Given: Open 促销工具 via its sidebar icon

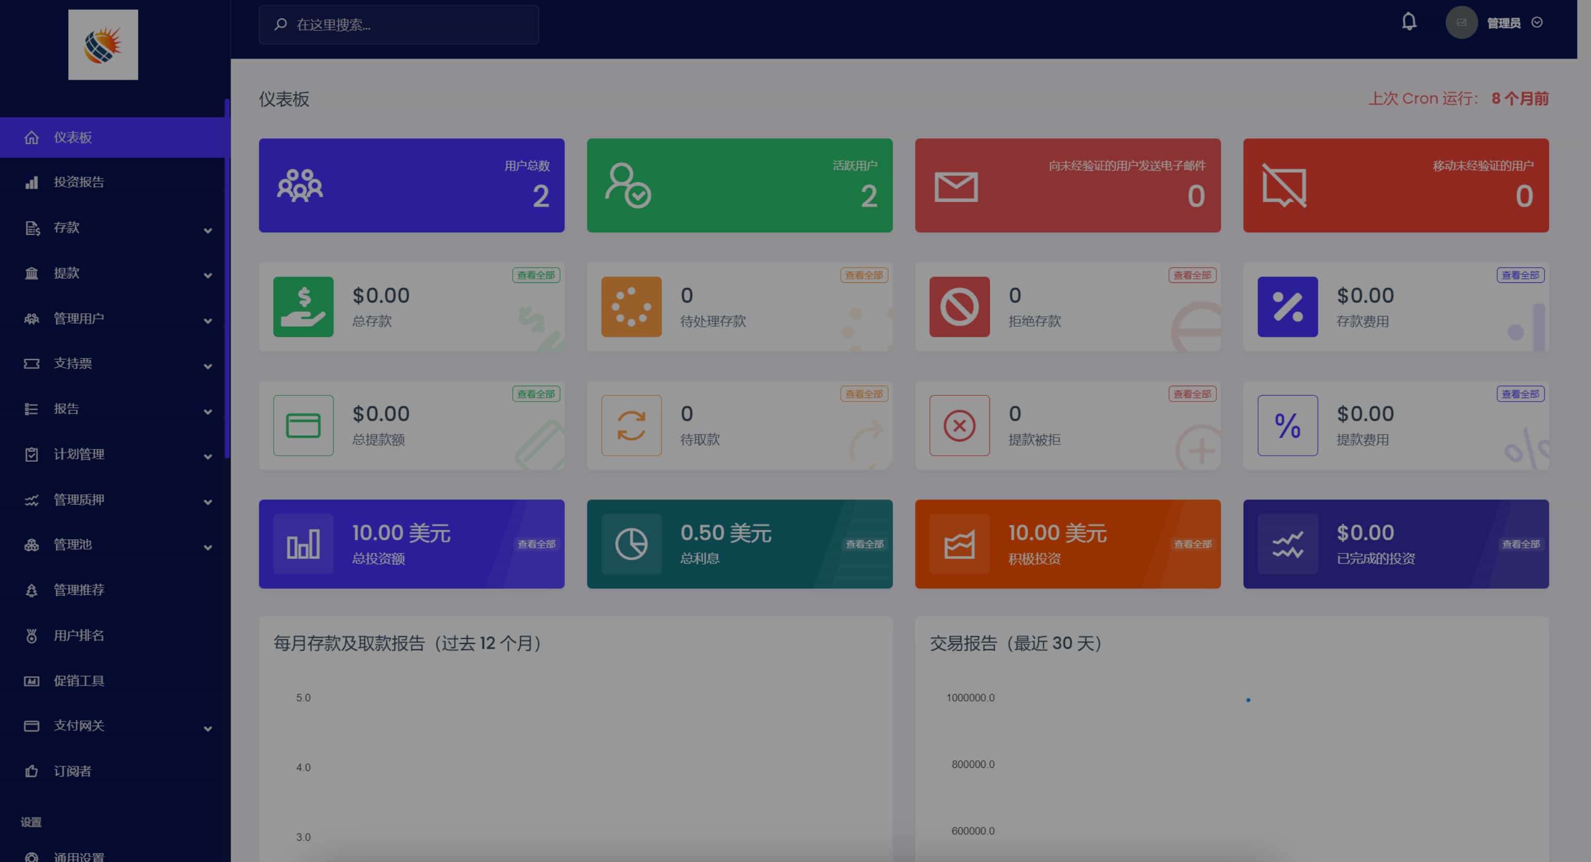Looking at the screenshot, I should tap(31, 680).
